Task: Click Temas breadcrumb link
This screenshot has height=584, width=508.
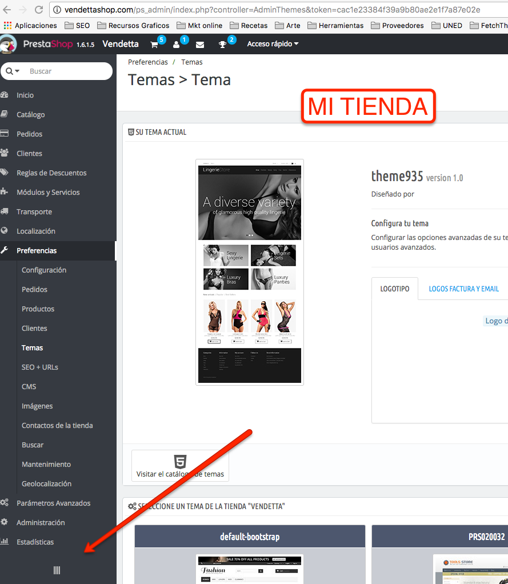Action: [192, 62]
